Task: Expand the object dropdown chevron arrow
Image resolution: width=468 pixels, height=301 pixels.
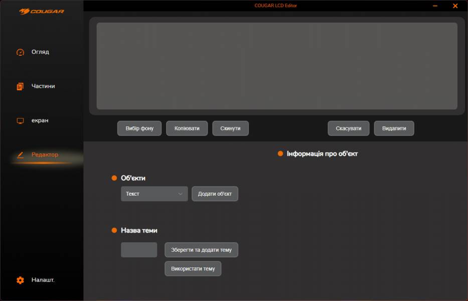Action: 180,194
